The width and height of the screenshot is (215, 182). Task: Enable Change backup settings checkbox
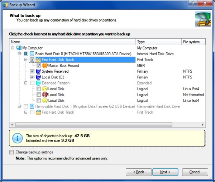(x=11, y=152)
